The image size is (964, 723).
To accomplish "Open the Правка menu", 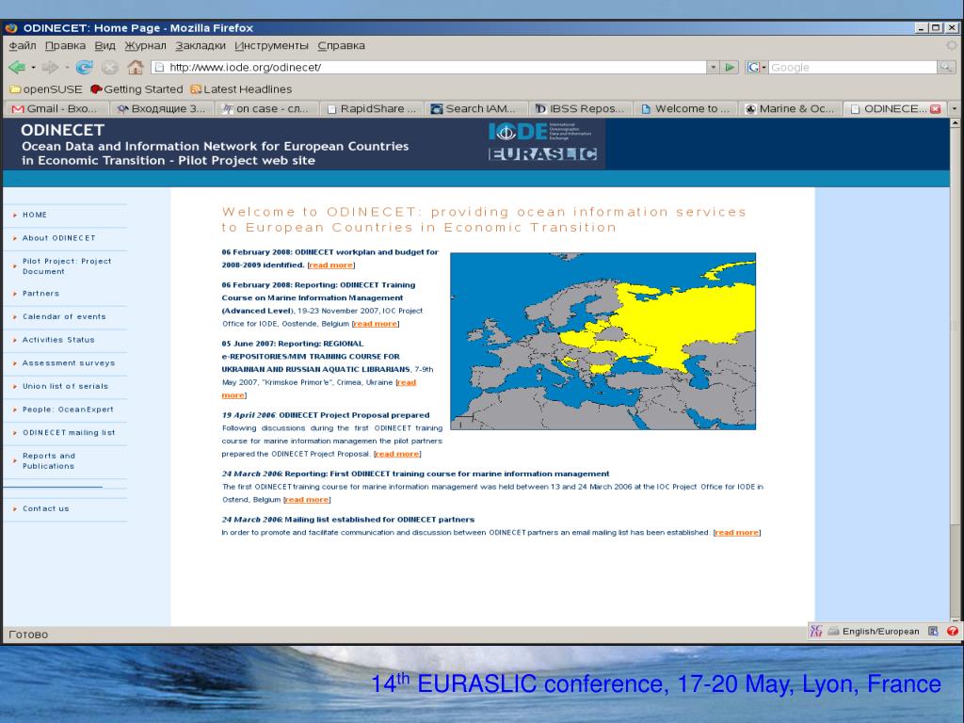I will click(65, 45).
